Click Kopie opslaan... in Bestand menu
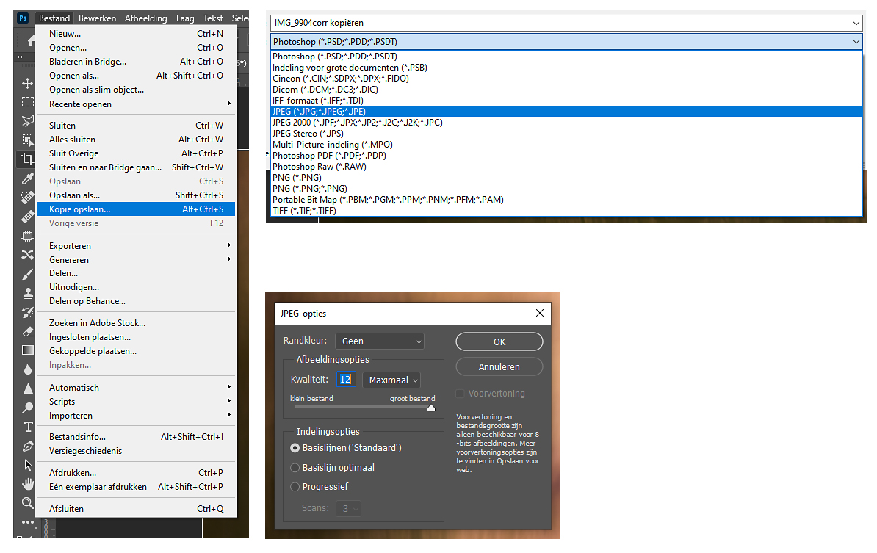 point(80,209)
